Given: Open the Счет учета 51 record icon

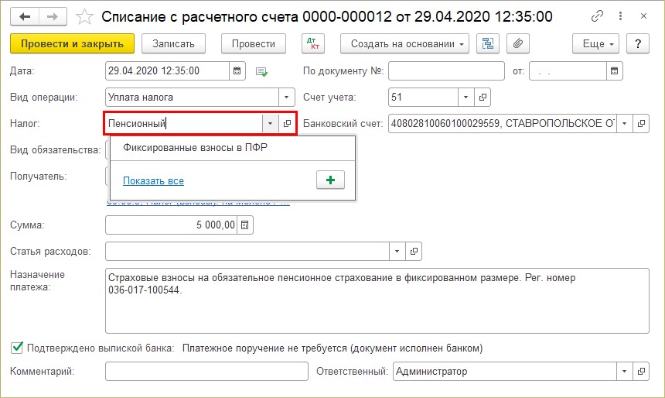Looking at the screenshot, I should 483,98.
